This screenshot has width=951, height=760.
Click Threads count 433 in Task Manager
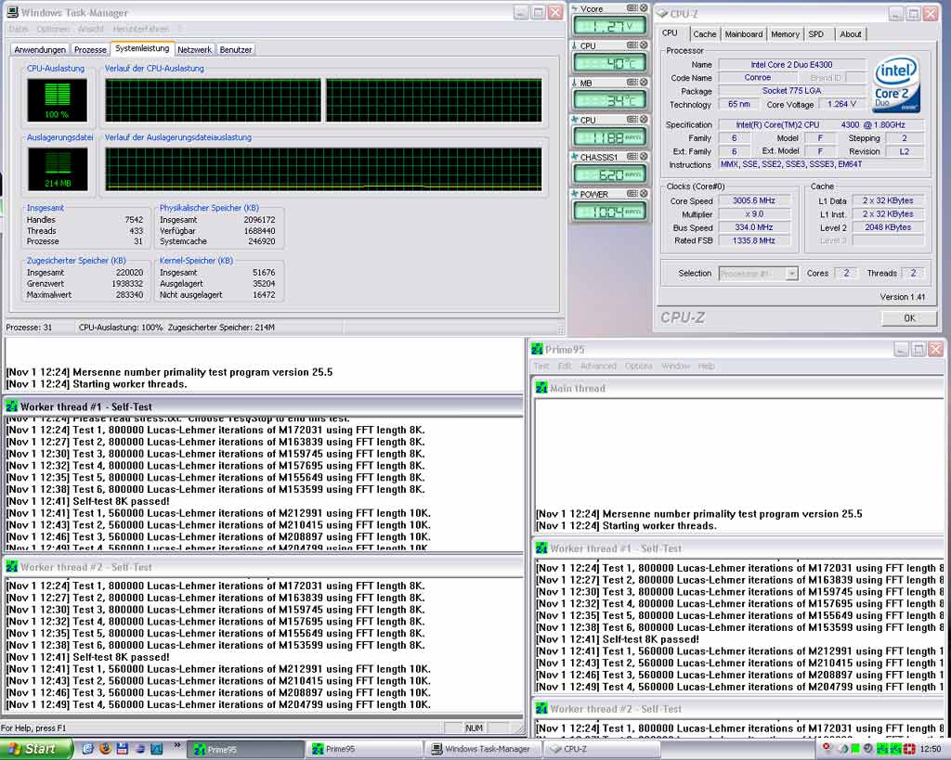pos(136,231)
